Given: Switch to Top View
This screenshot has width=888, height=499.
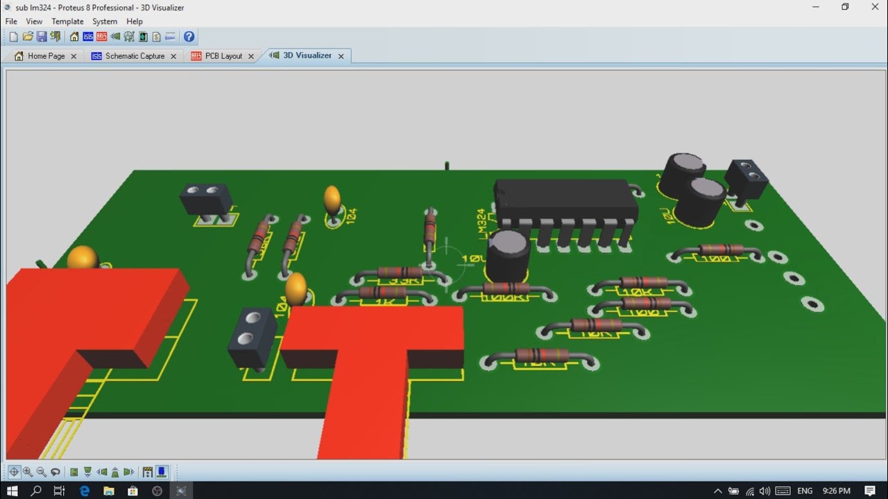Looking at the screenshot, I should click(x=74, y=472).
